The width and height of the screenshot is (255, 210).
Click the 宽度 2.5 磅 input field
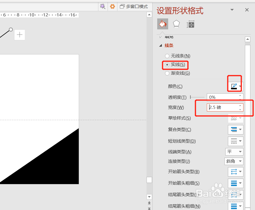point(222,107)
